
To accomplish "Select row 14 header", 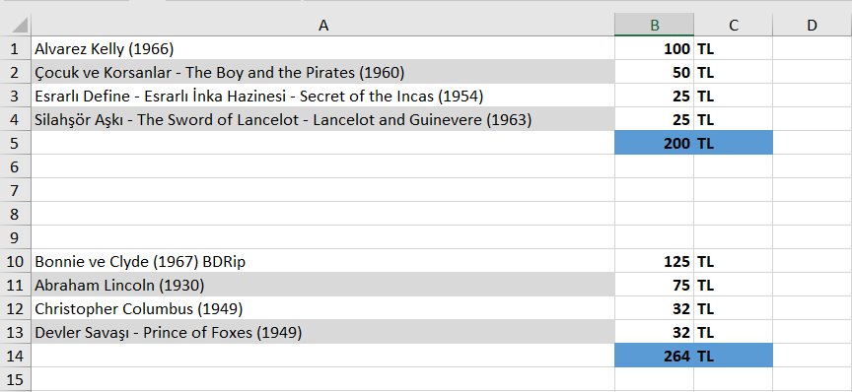I will point(15,357).
